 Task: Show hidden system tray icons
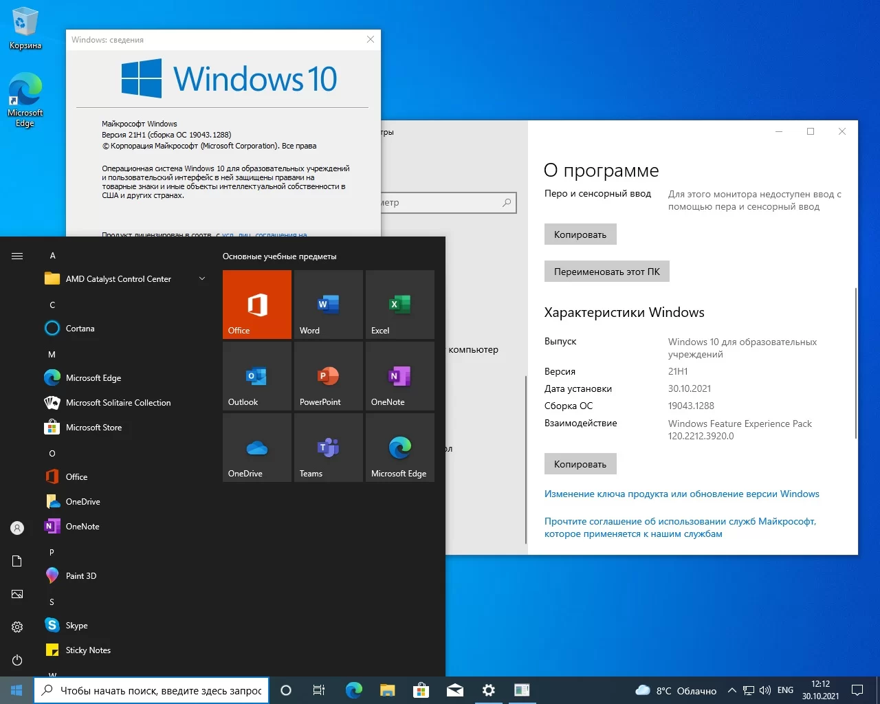731,690
